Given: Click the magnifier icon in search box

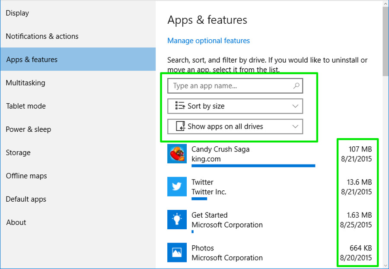Looking at the screenshot, I should (296, 86).
